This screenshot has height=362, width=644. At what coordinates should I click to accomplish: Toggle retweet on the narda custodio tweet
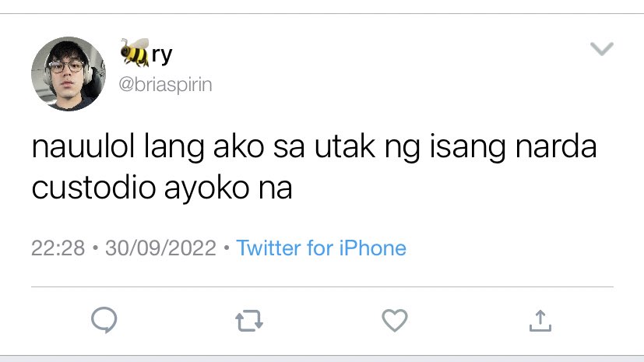coord(249,321)
